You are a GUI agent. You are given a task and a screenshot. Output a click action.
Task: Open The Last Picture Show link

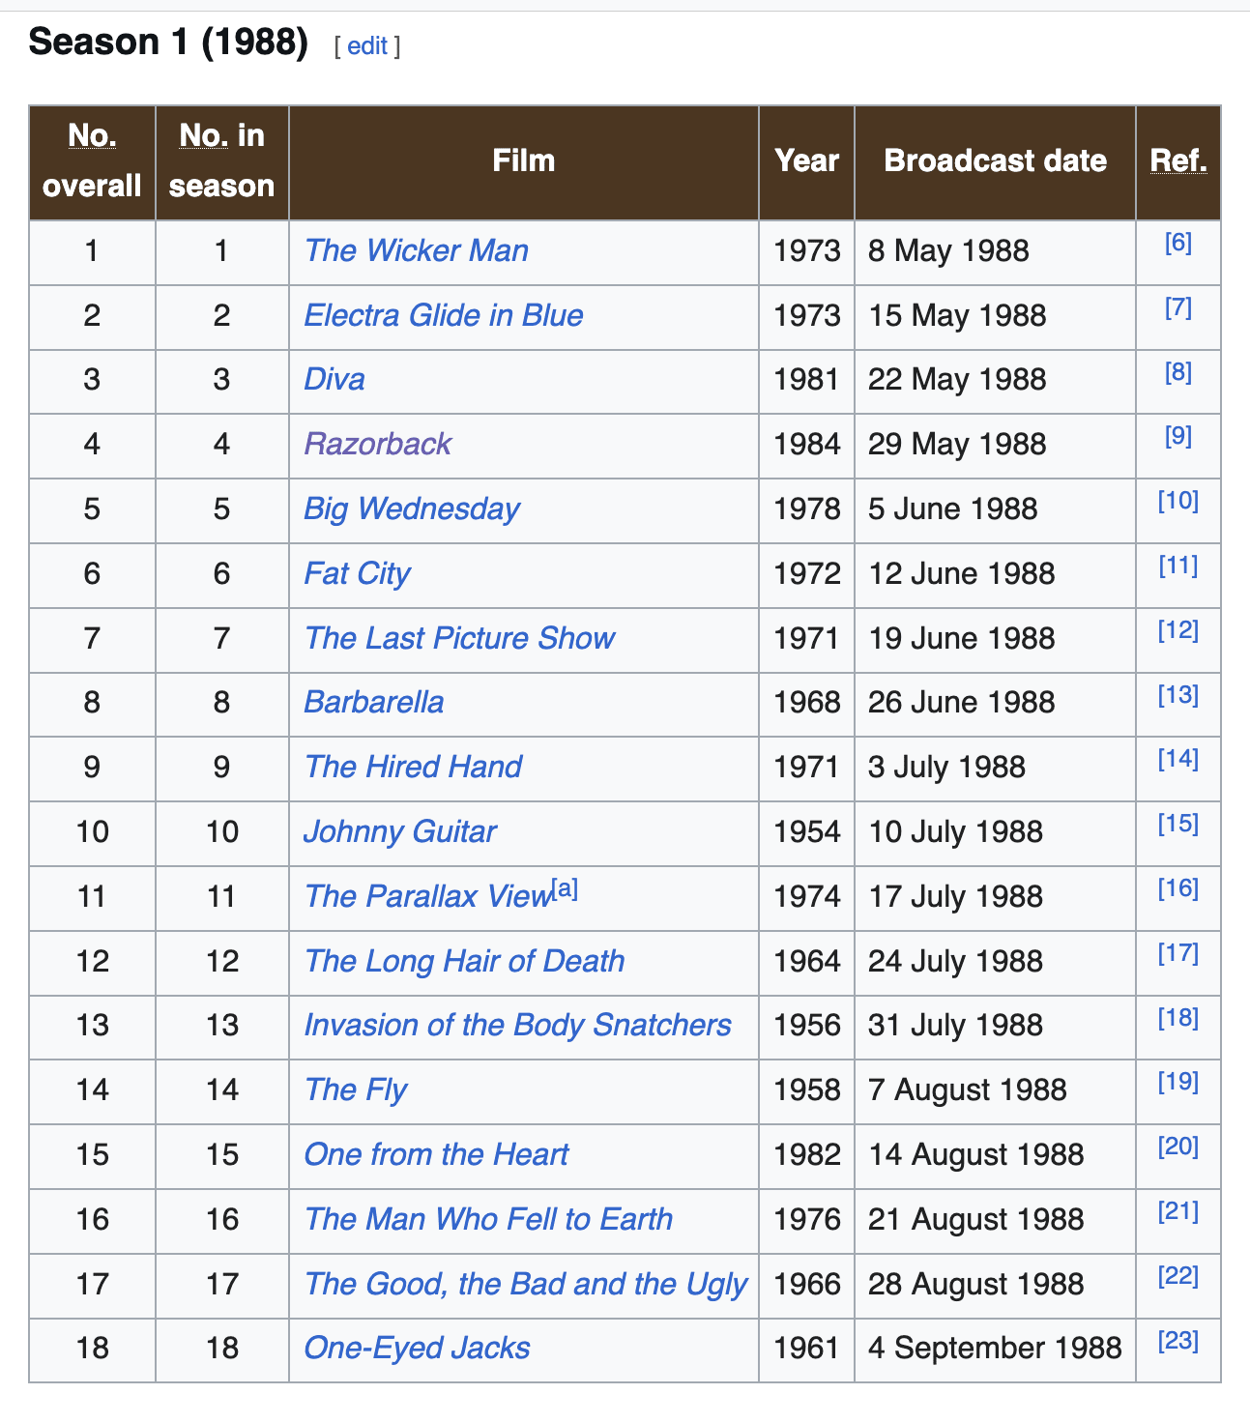(x=459, y=639)
